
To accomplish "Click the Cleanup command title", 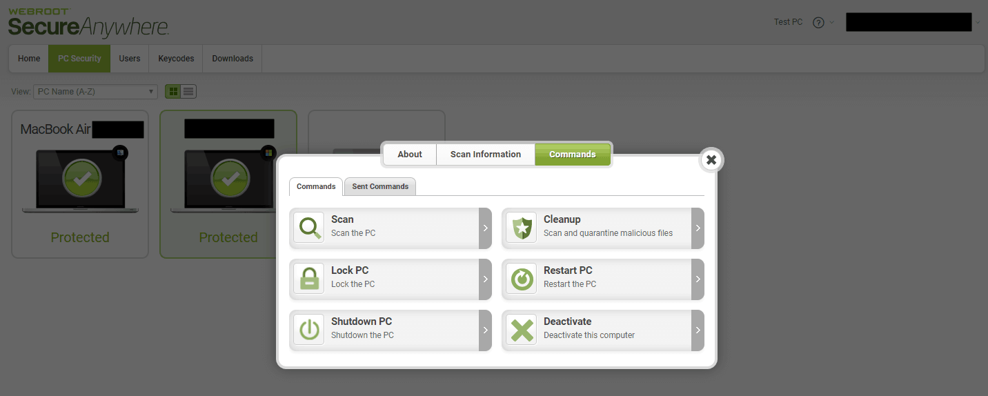I will pos(562,219).
